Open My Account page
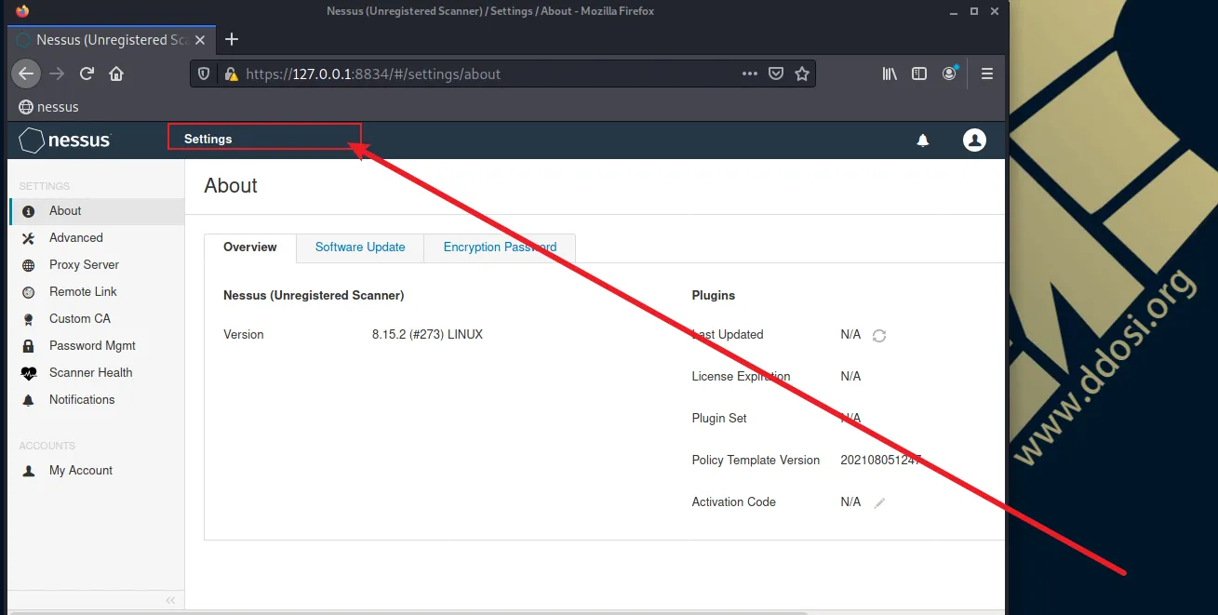 pyautogui.click(x=80, y=471)
